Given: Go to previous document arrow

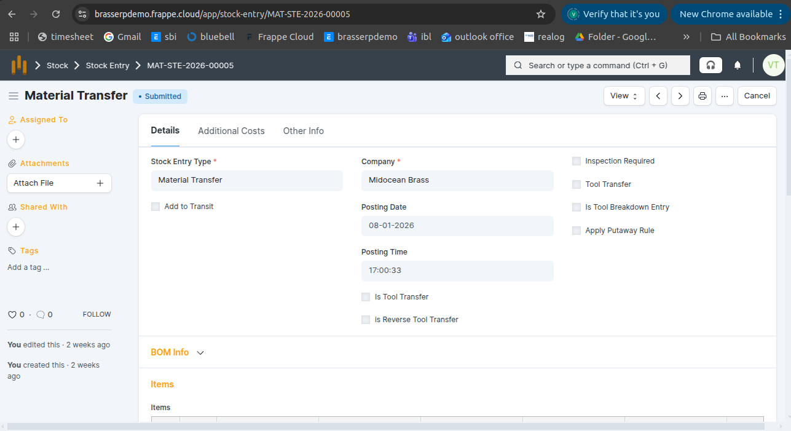Looking at the screenshot, I should [658, 96].
